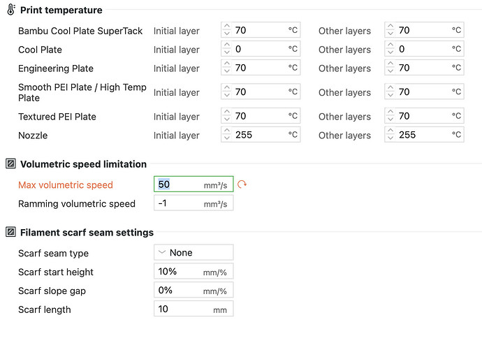Click the Nozzle row label
The height and width of the screenshot is (343, 482).
point(33,136)
